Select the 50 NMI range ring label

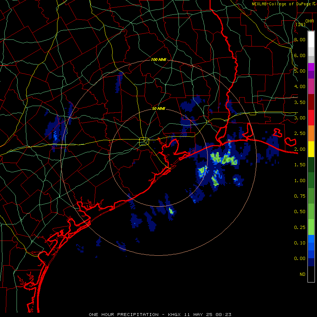click(x=158, y=108)
